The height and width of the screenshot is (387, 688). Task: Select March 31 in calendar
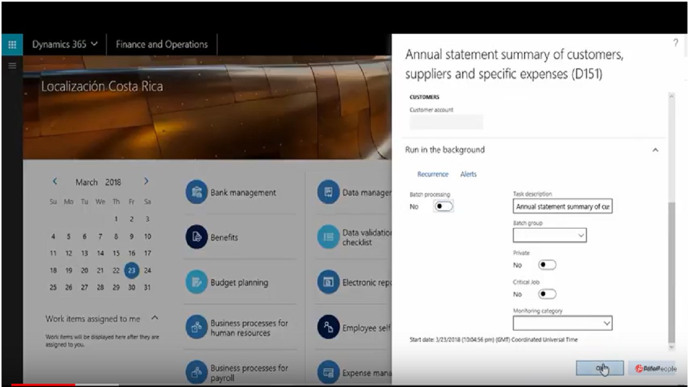(147, 287)
